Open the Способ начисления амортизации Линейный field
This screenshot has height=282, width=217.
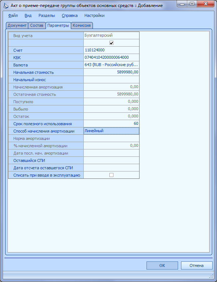(x=112, y=131)
